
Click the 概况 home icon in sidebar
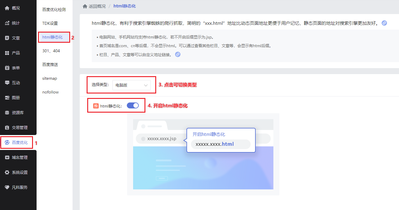tap(7, 8)
